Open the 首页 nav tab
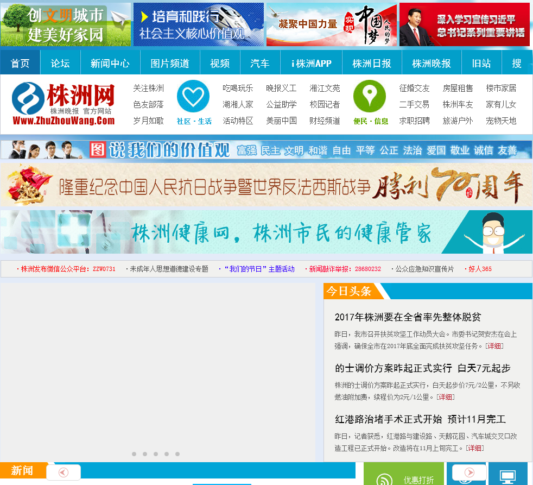The image size is (533, 485). tap(20, 63)
